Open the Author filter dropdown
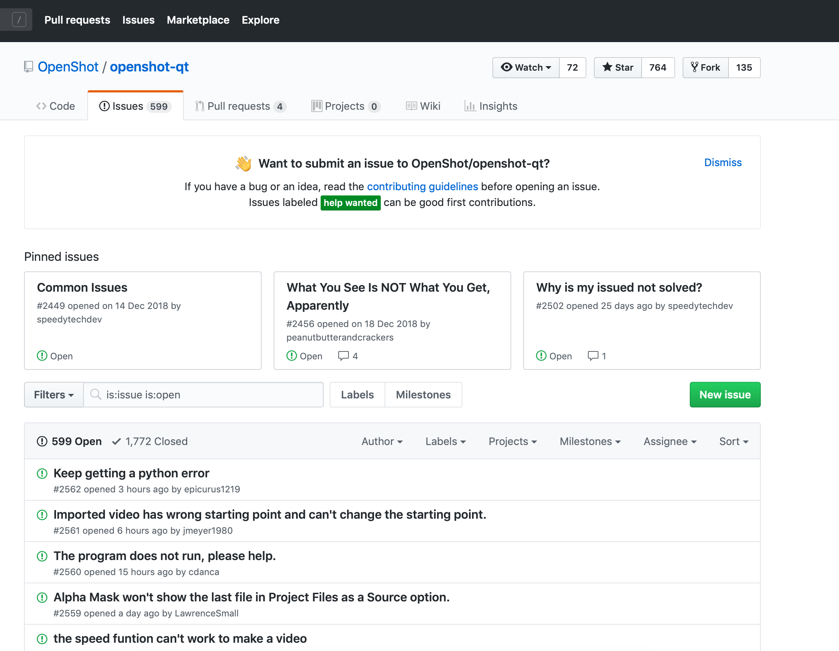Viewport: 839px width, 651px height. tap(382, 441)
